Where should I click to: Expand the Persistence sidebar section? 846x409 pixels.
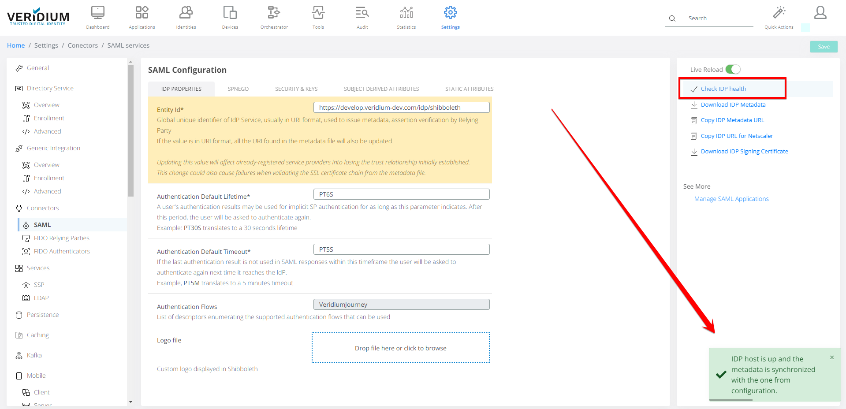[x=42, y=315]
